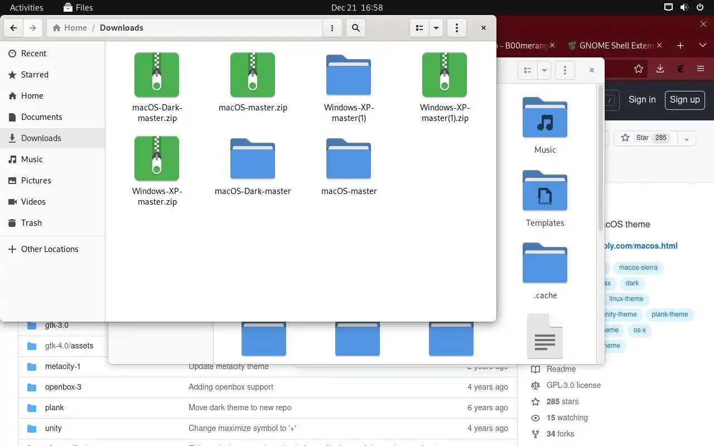Open the gtk-4.0/assets folder in the repository

click(x=69, y=346)
